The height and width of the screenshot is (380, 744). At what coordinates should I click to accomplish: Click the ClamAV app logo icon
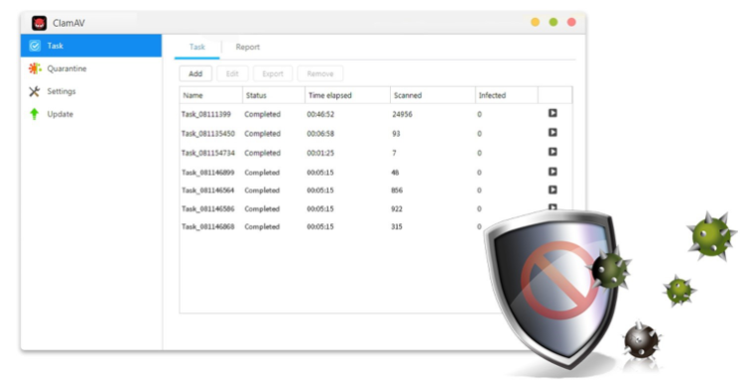tap(40, 23)
